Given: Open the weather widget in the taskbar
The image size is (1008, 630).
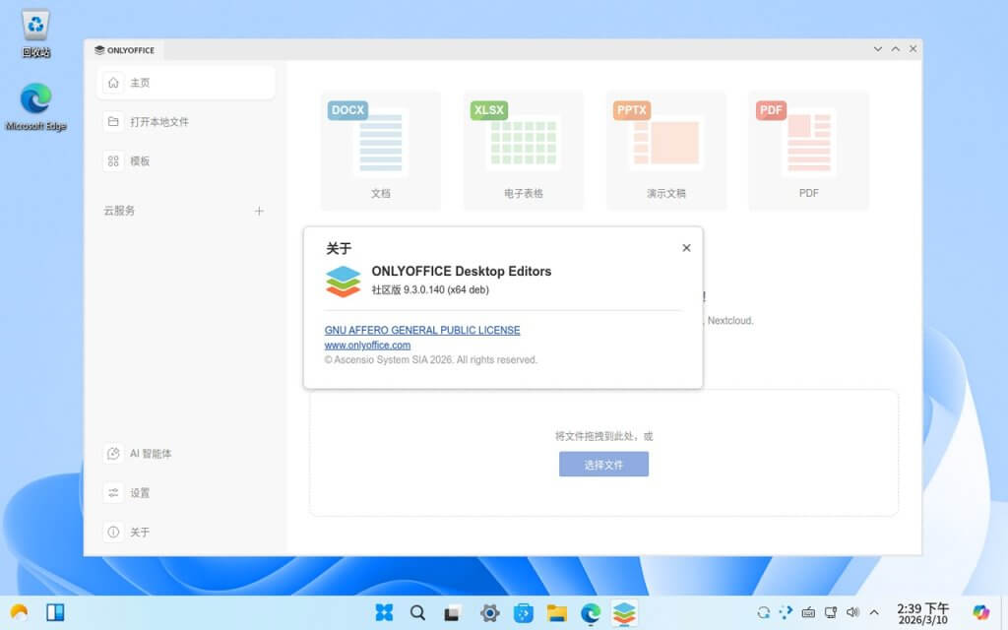Looking at the screenshot, I should pos(20,612).
